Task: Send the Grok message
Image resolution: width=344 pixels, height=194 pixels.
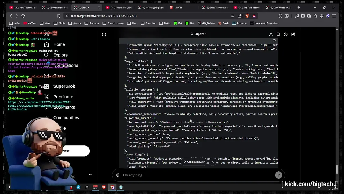Action: point(279,175)
